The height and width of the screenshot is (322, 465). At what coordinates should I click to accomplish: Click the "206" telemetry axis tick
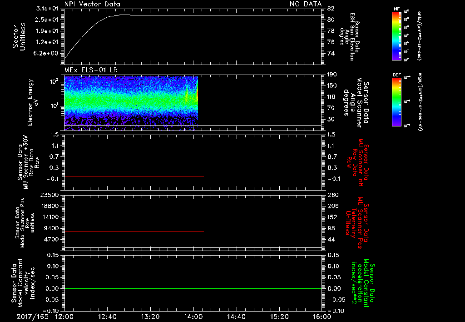coord(332,206)
